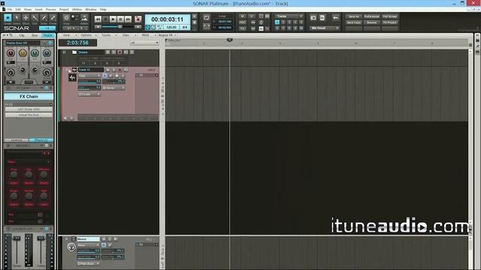Click the Full Screen button

[389, 16]
